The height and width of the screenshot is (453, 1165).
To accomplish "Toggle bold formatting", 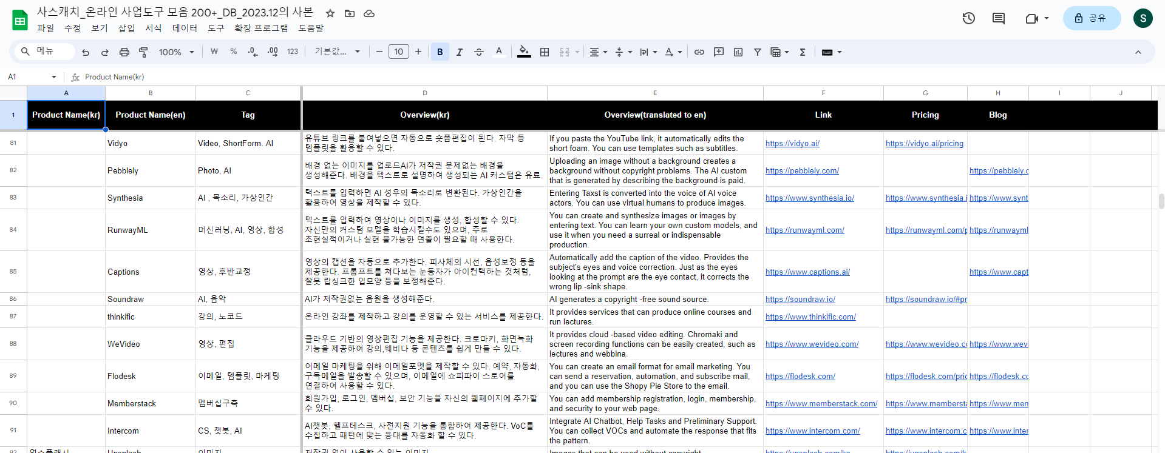I will pos(440,52).
